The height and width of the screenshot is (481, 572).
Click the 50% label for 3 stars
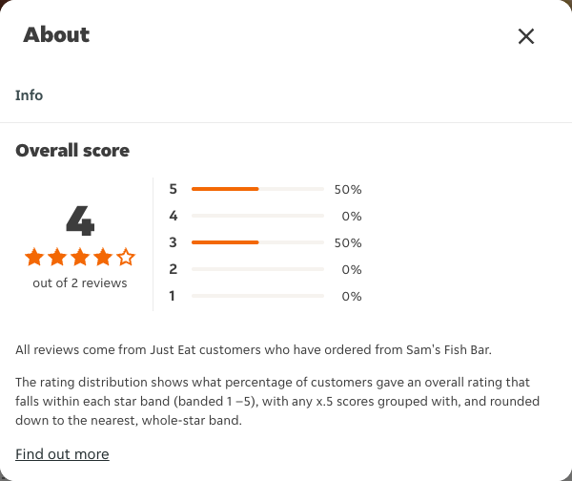(348, 242)
